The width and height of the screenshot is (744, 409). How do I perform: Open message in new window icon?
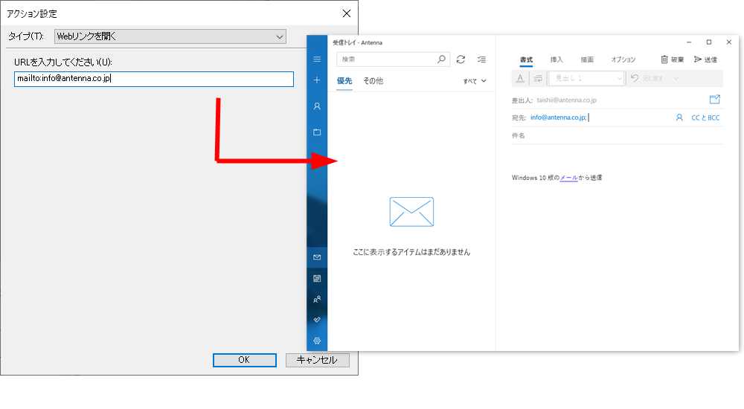pos(715,99)
